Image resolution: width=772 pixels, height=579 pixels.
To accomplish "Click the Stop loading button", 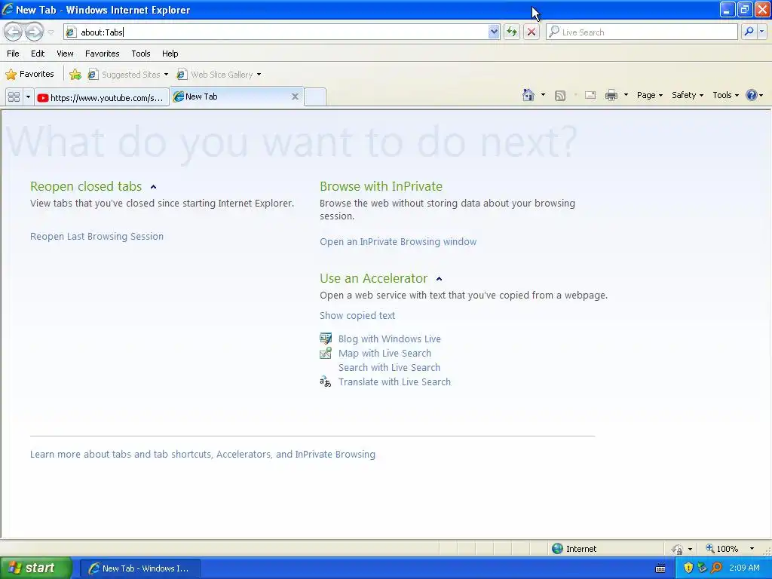I will [532, 32].
